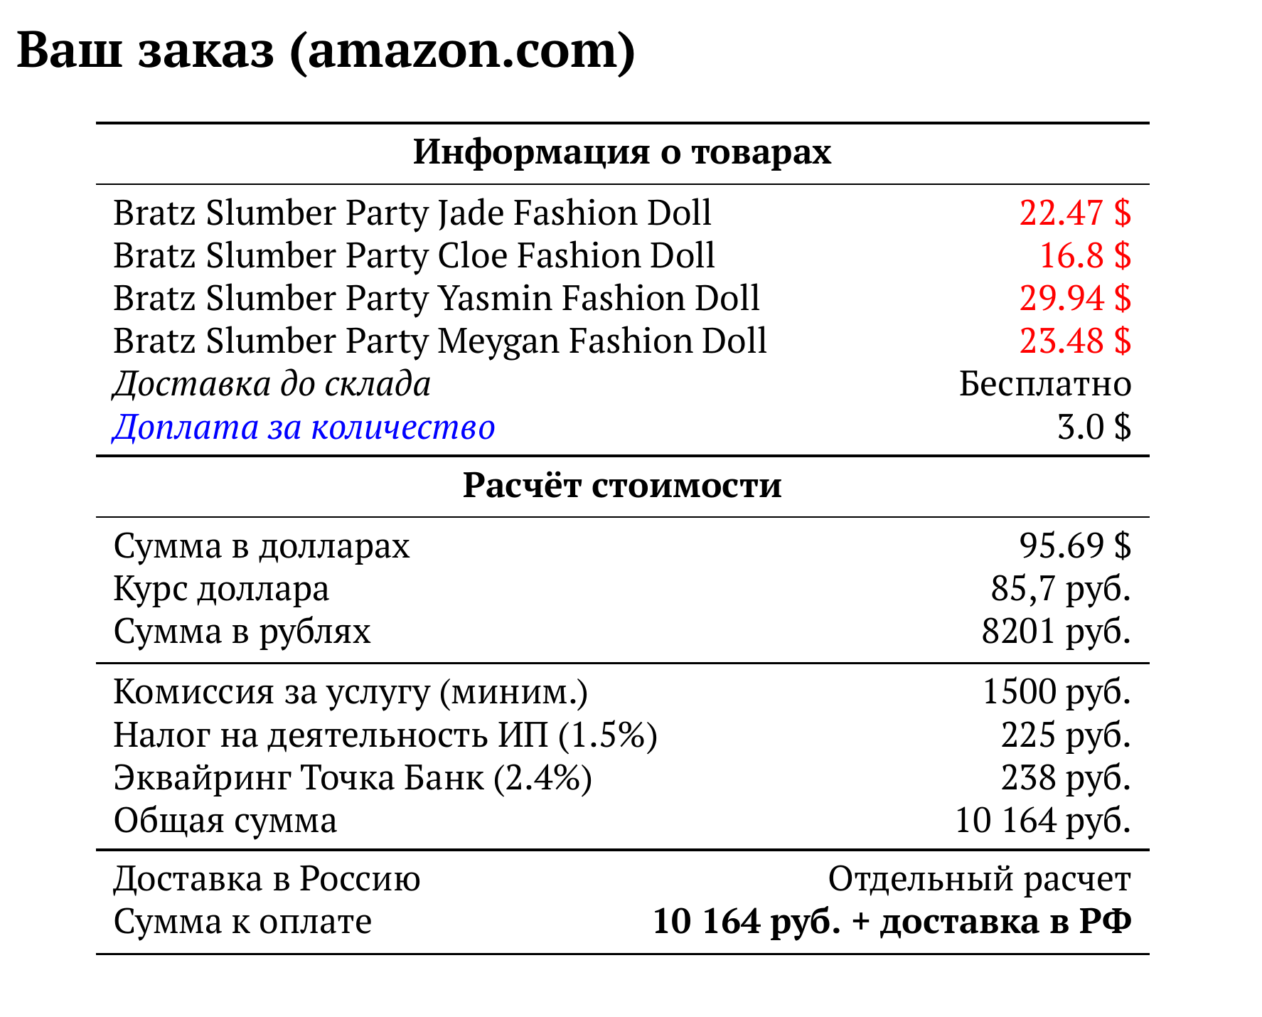Click the 95.69 $ dollar total
This screenshot has height=1017, width=1262.
(1074, 546)
